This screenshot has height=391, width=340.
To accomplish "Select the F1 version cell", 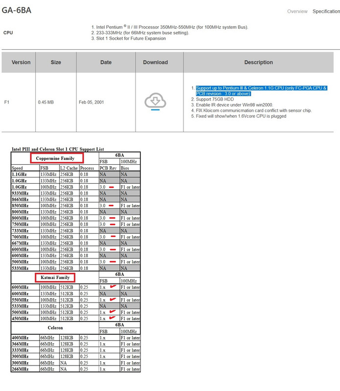I will tap(7, 102).
